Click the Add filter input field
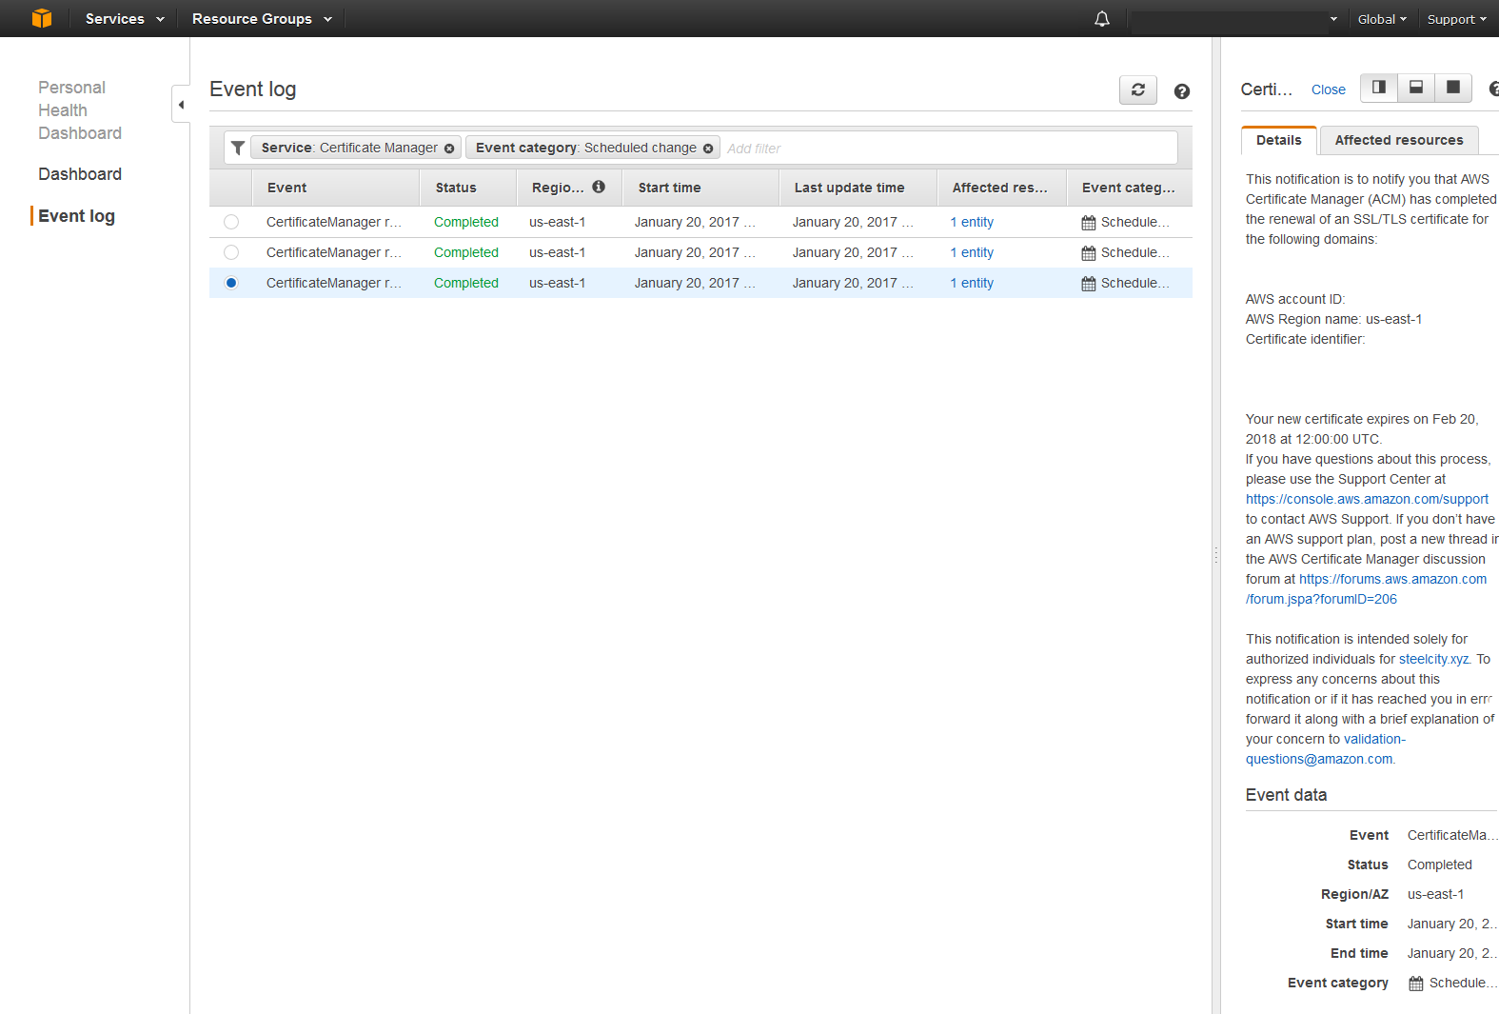The width and height of the screenshot is (1499, 1014). (x=950, y=149)
